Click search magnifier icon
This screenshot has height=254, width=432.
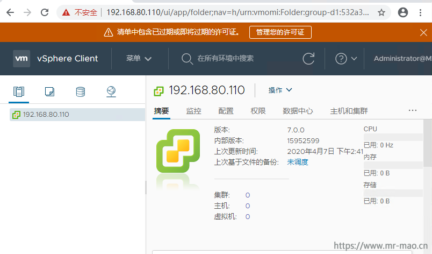[x=187, y=59]
